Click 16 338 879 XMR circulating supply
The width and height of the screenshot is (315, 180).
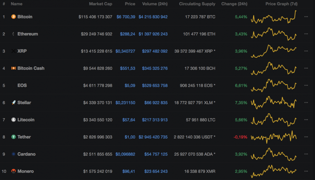[x=200, y=172]
